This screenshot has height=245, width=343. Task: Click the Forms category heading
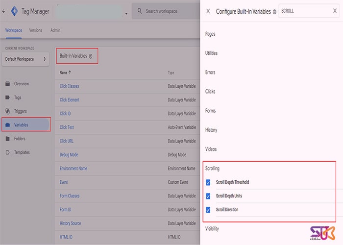pos(210,111)
